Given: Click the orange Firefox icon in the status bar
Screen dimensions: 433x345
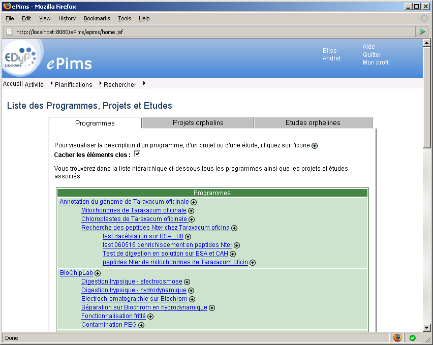Looking at the screenshot, I should click(397, 337).
